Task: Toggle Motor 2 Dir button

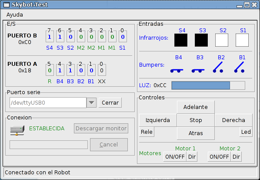Action: (236, 156)
